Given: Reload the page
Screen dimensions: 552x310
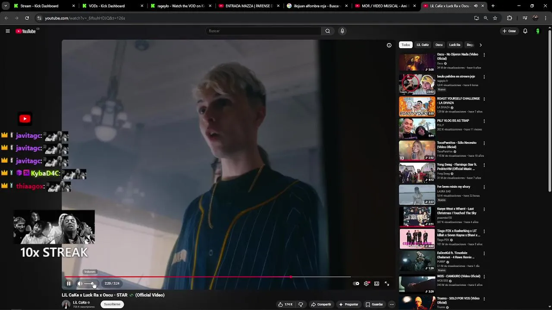Looking at the screenshot, I should click(27, 18).
